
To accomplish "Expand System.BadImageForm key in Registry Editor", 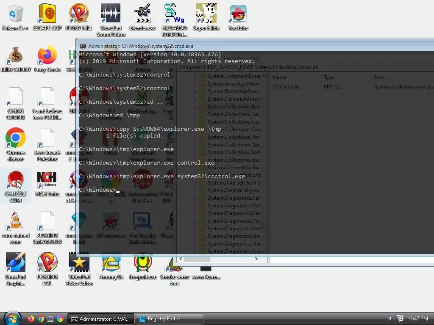I will (x=195, y=91).
